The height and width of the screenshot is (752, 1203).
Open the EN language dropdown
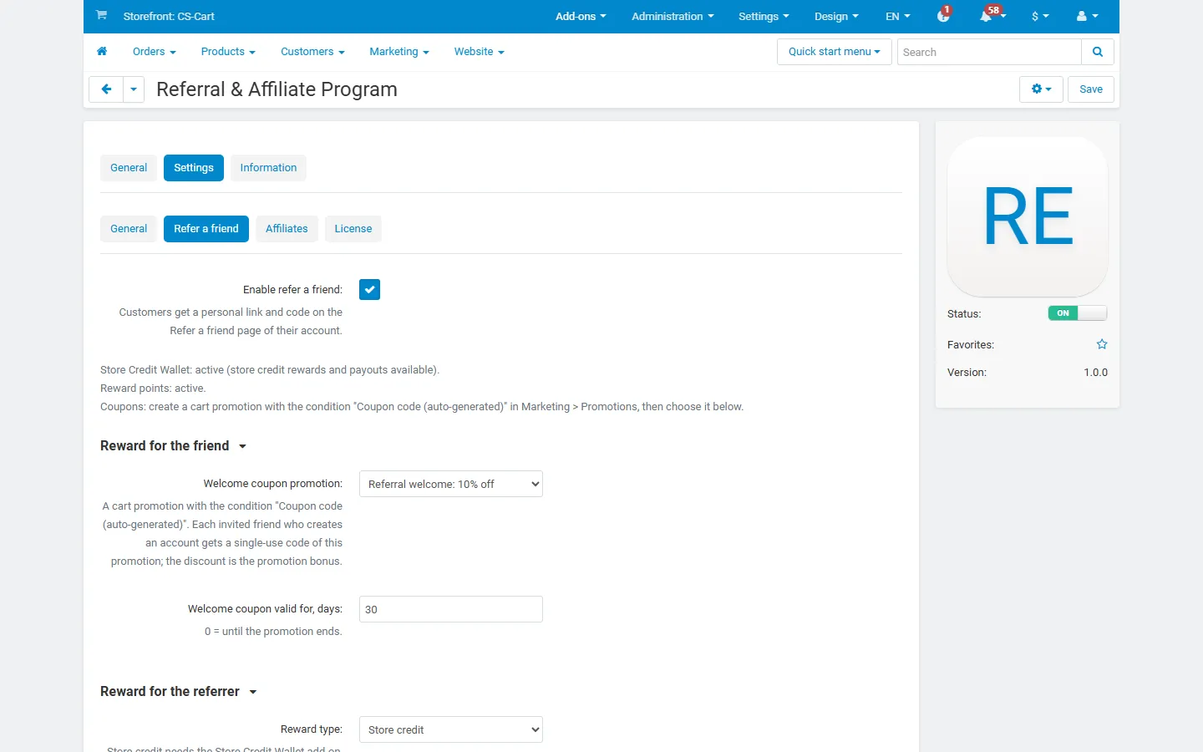tap(898, 16)
